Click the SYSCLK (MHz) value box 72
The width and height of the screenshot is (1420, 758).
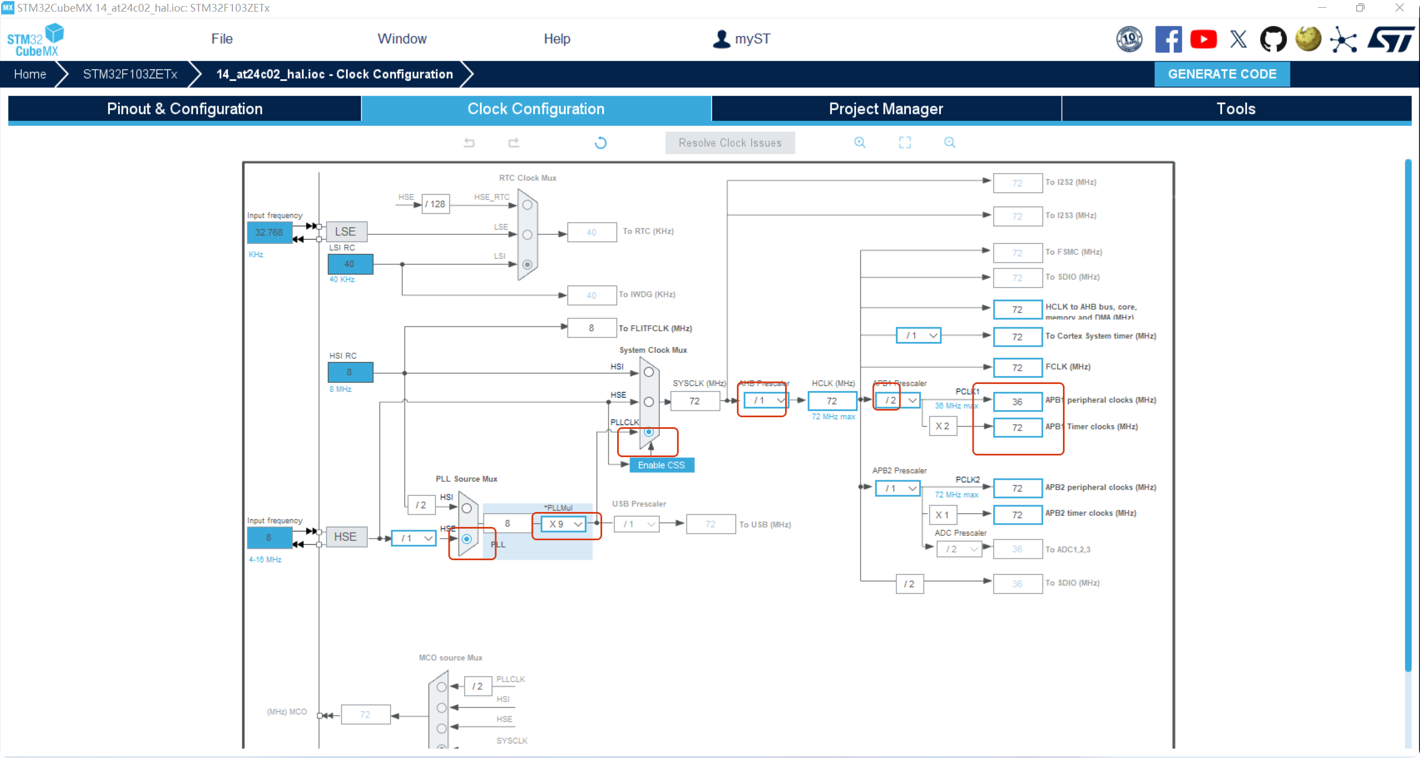coord(695,401)
